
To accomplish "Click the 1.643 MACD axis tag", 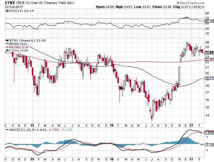I will pyautogui.click(x=209, y=133).
